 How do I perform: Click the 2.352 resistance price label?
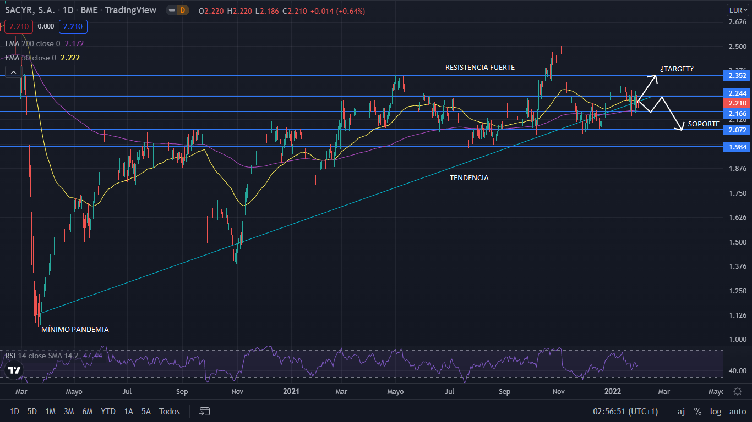pos(737,75)
